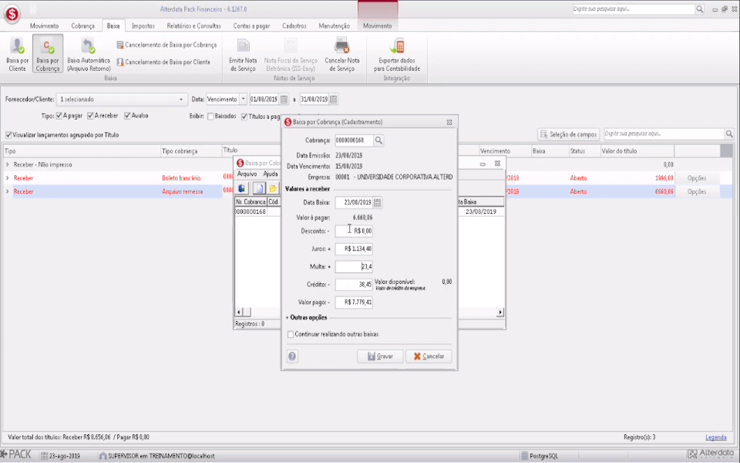Open Ajuda menu in background window
740x463 pixels.
coord(271,174)
